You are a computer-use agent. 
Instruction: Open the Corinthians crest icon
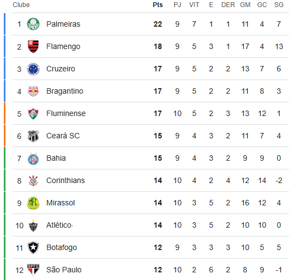pyautogui.click(x=33, y=181)
